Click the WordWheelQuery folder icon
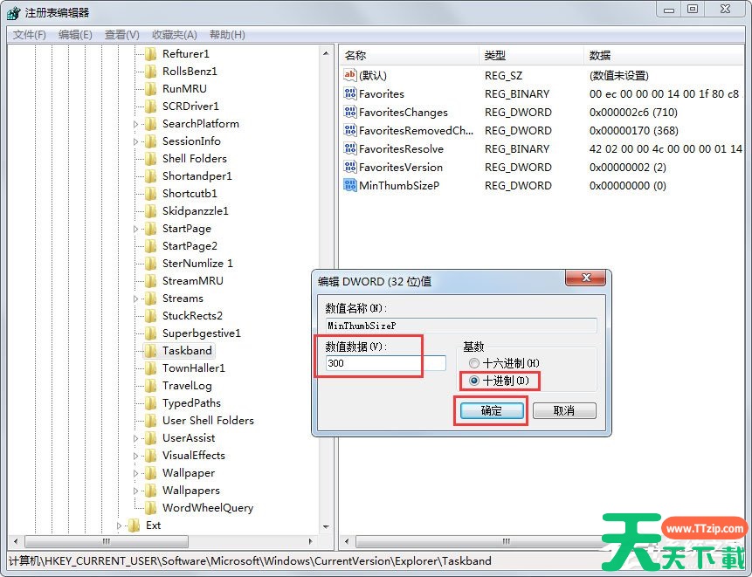 coord(150,508)
